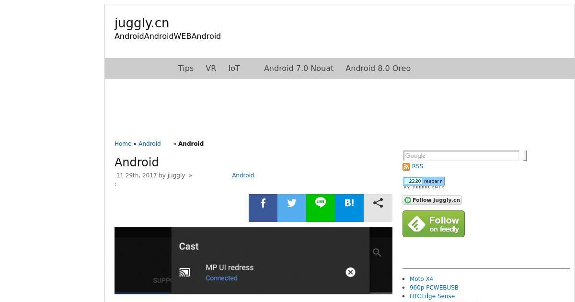Screen dimensions: 575x302
Task: Click the Cast dialog title text
Action: coord(189,246)
